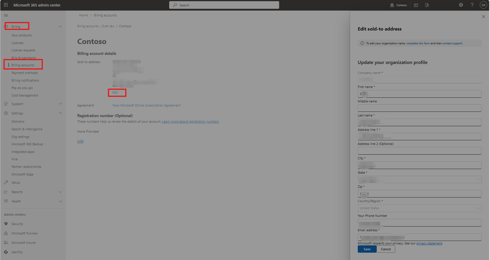Click the Cancel button

(x=386, y=249)
